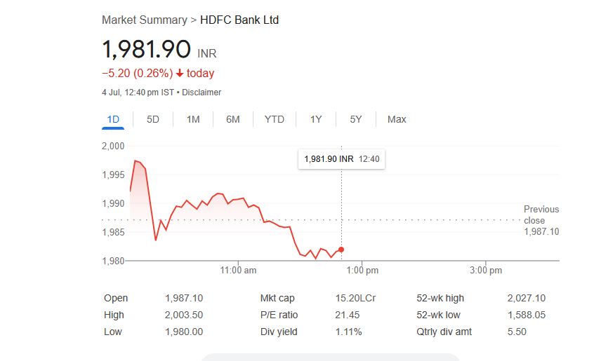The height and width of the screenshot is (361, 594).
Task: Click the red down arrow beside today
Action: 180,73
